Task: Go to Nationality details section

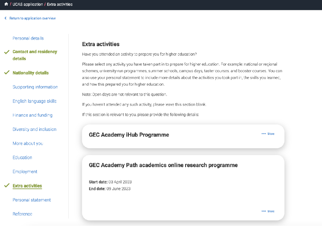Action: (x=31, y=73)
